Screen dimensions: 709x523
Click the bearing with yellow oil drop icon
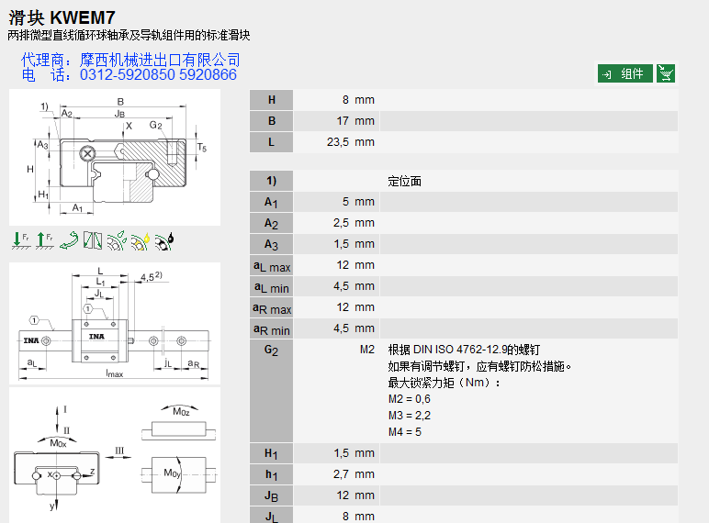point(141,240)
